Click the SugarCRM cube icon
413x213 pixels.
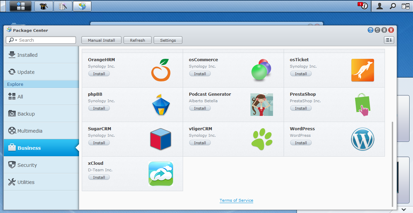pyautogui.click(x=160, y=139)
